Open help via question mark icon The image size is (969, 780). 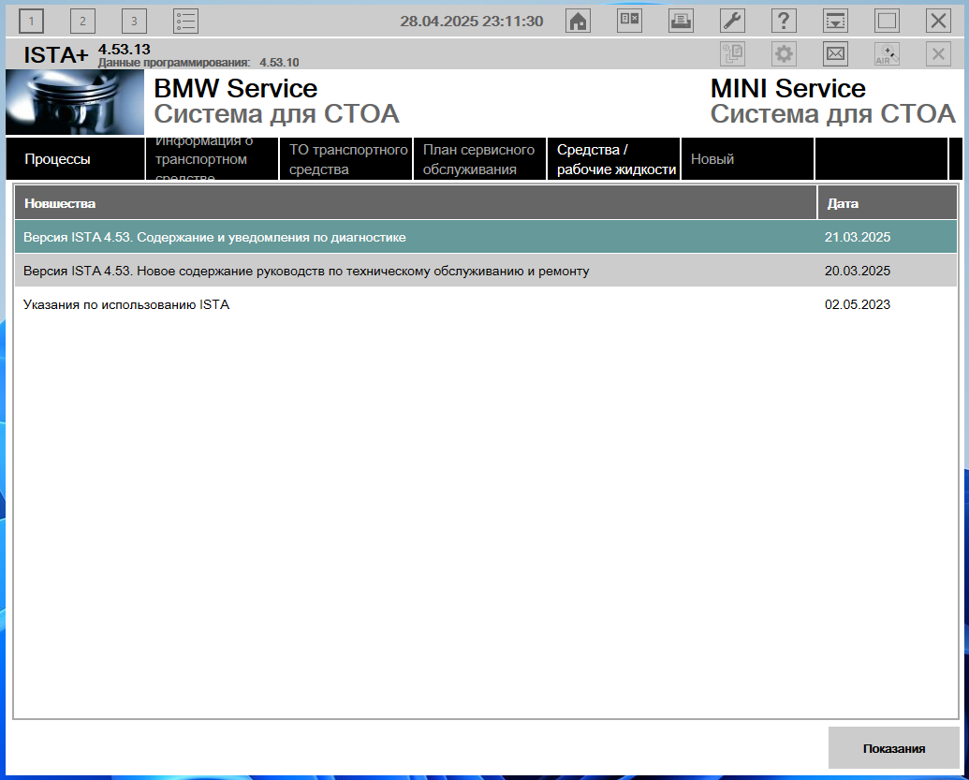784,21
